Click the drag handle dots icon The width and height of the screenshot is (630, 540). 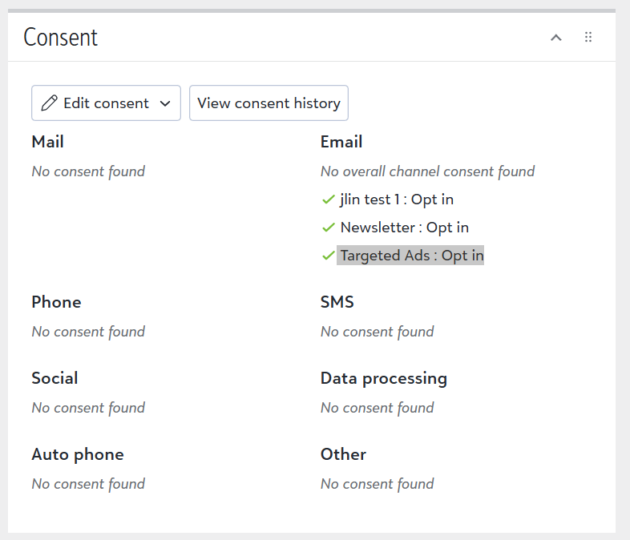[x=588, y=37]
